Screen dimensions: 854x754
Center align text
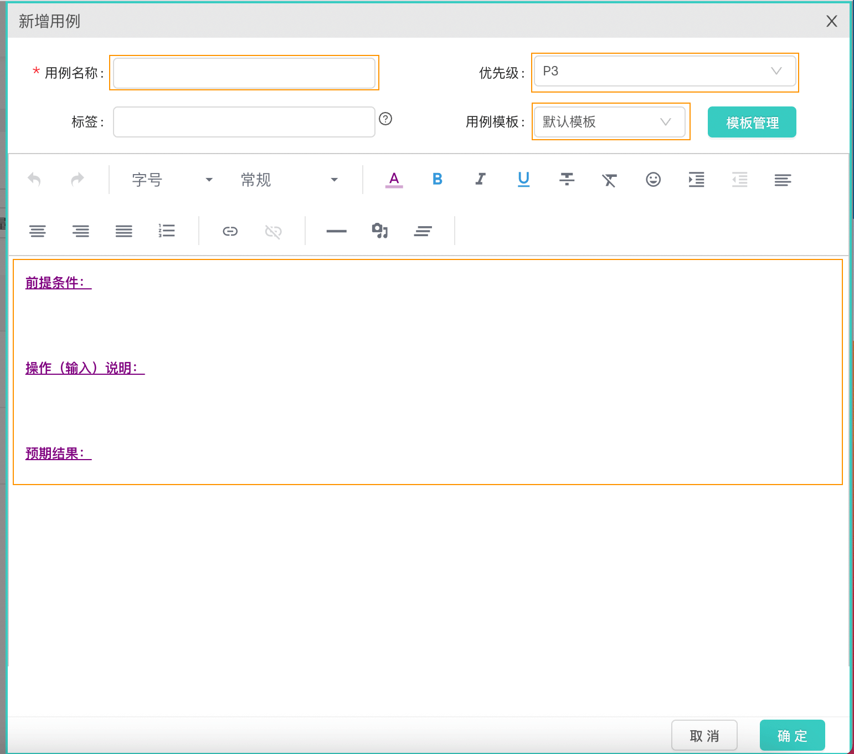[38, 231]
